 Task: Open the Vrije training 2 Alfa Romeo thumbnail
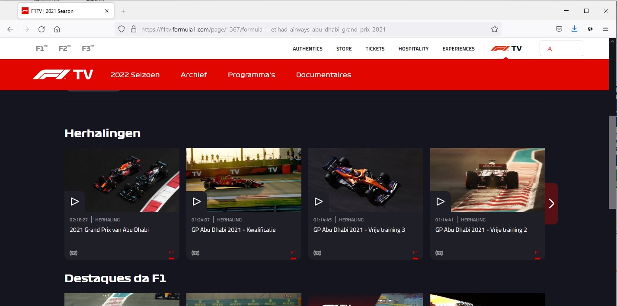tap(487, 180)
